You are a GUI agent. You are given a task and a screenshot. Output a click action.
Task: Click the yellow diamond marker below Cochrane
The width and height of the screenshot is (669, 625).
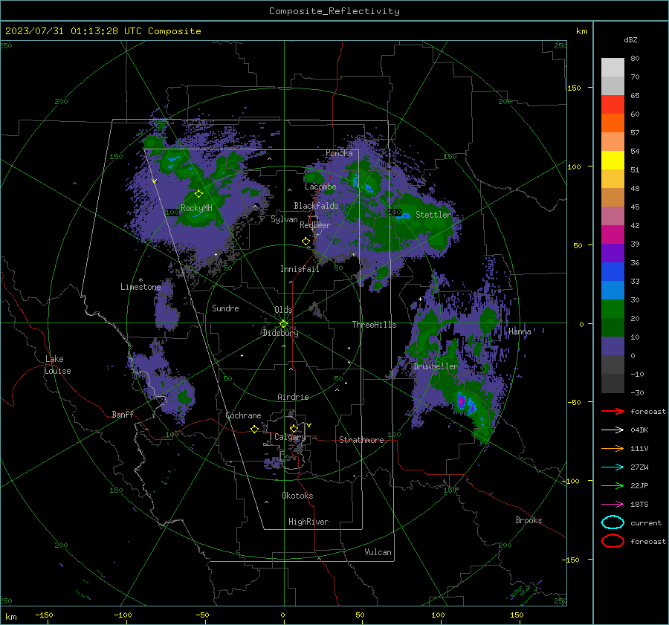coord(254,430)
